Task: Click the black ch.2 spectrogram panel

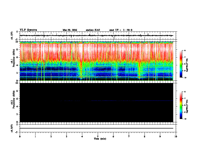Action: click(x=96, y=102)
